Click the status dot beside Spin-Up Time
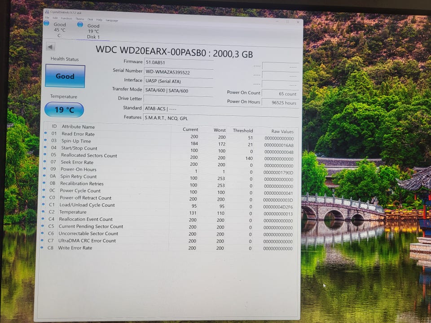 click(45, 140)
